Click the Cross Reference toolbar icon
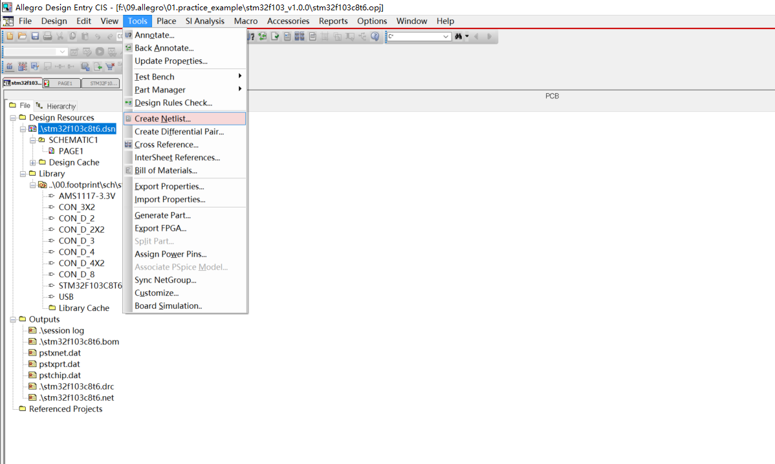Viewport: 775px width, 464px height. coord(300,37)
